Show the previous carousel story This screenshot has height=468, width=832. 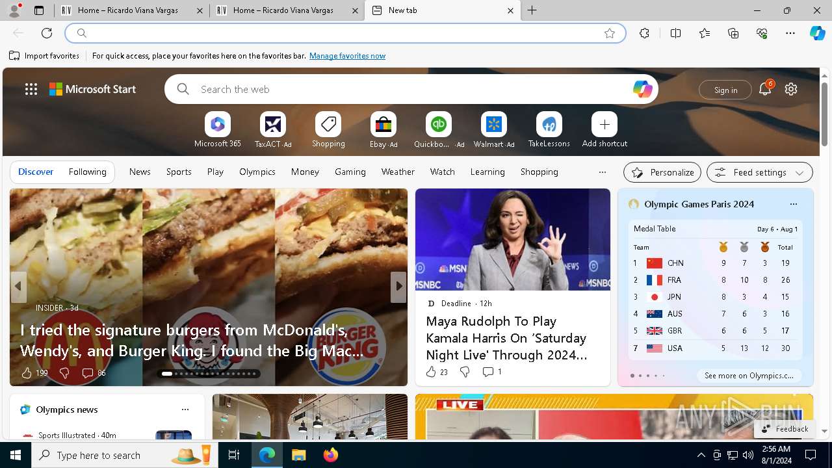click(18, 287)
